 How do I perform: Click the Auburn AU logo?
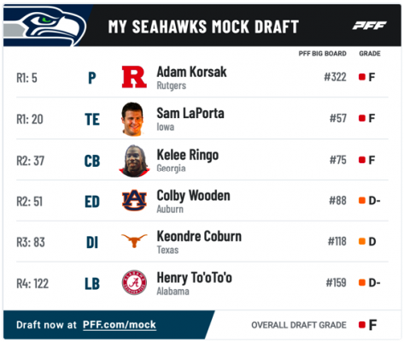(x=134, y=201)
